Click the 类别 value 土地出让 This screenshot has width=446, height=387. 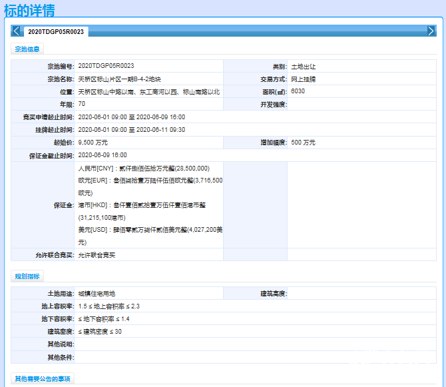point(303,66)
